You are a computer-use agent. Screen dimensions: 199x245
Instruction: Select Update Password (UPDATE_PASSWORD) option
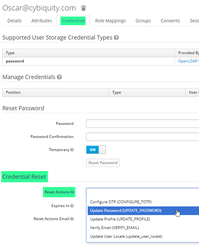pyautogui.click(x=143, y=210)
